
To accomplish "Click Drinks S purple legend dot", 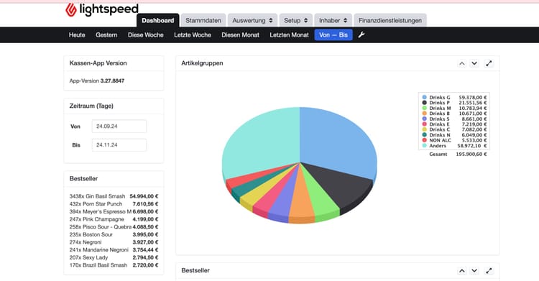I will click(x=425, y=119).
